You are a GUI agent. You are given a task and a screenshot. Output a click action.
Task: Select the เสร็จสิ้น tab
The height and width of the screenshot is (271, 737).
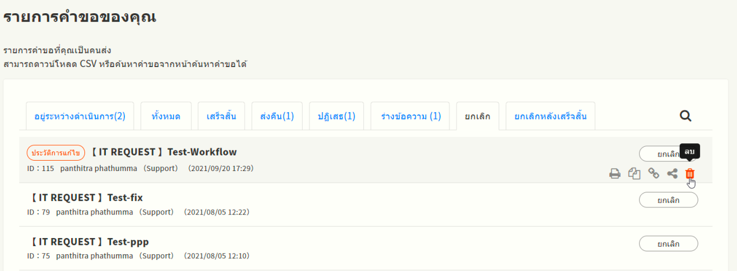click(221, 116)
